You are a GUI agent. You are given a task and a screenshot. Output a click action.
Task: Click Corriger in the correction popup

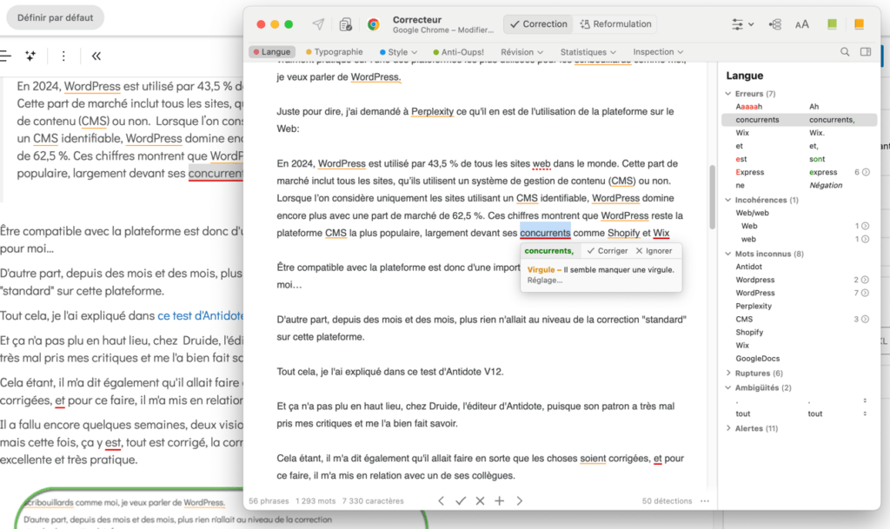(x=608, y=251)
